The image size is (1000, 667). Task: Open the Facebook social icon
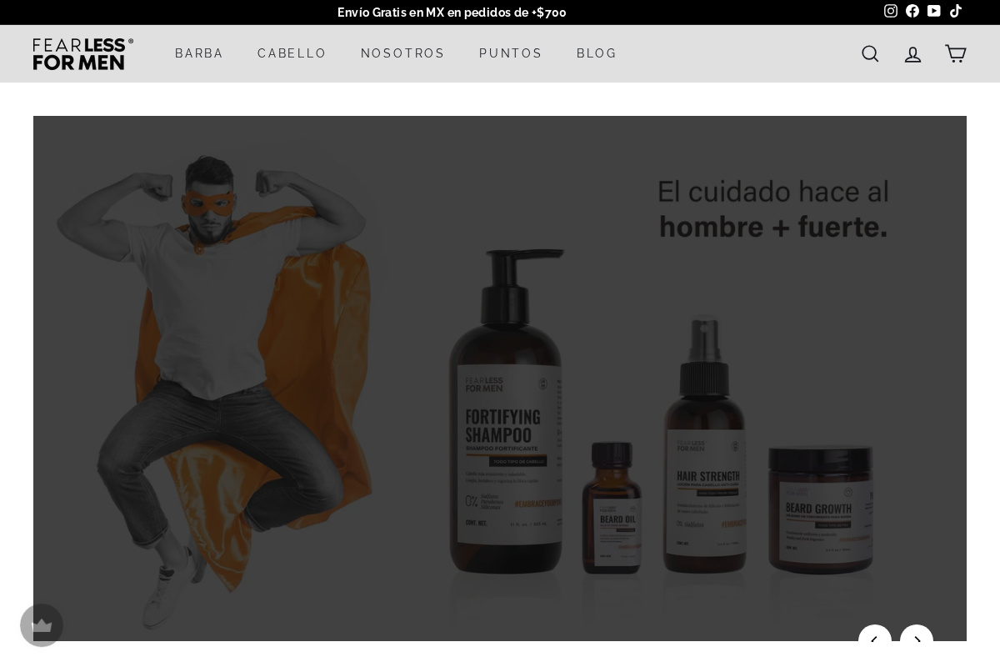click(x=912, y=11)
